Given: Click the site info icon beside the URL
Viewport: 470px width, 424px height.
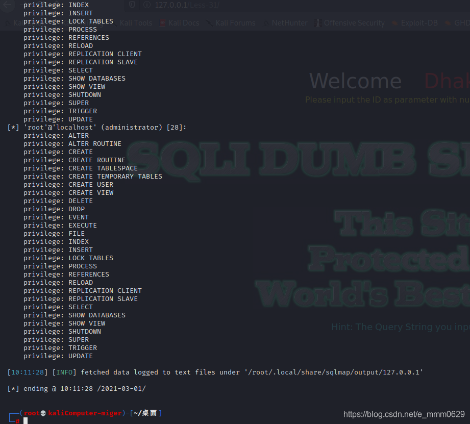Looking at the screenshot, I should (147, 5).
